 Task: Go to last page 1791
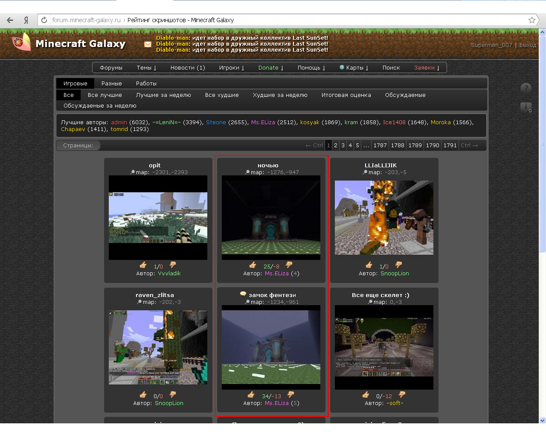coord(450,146)
